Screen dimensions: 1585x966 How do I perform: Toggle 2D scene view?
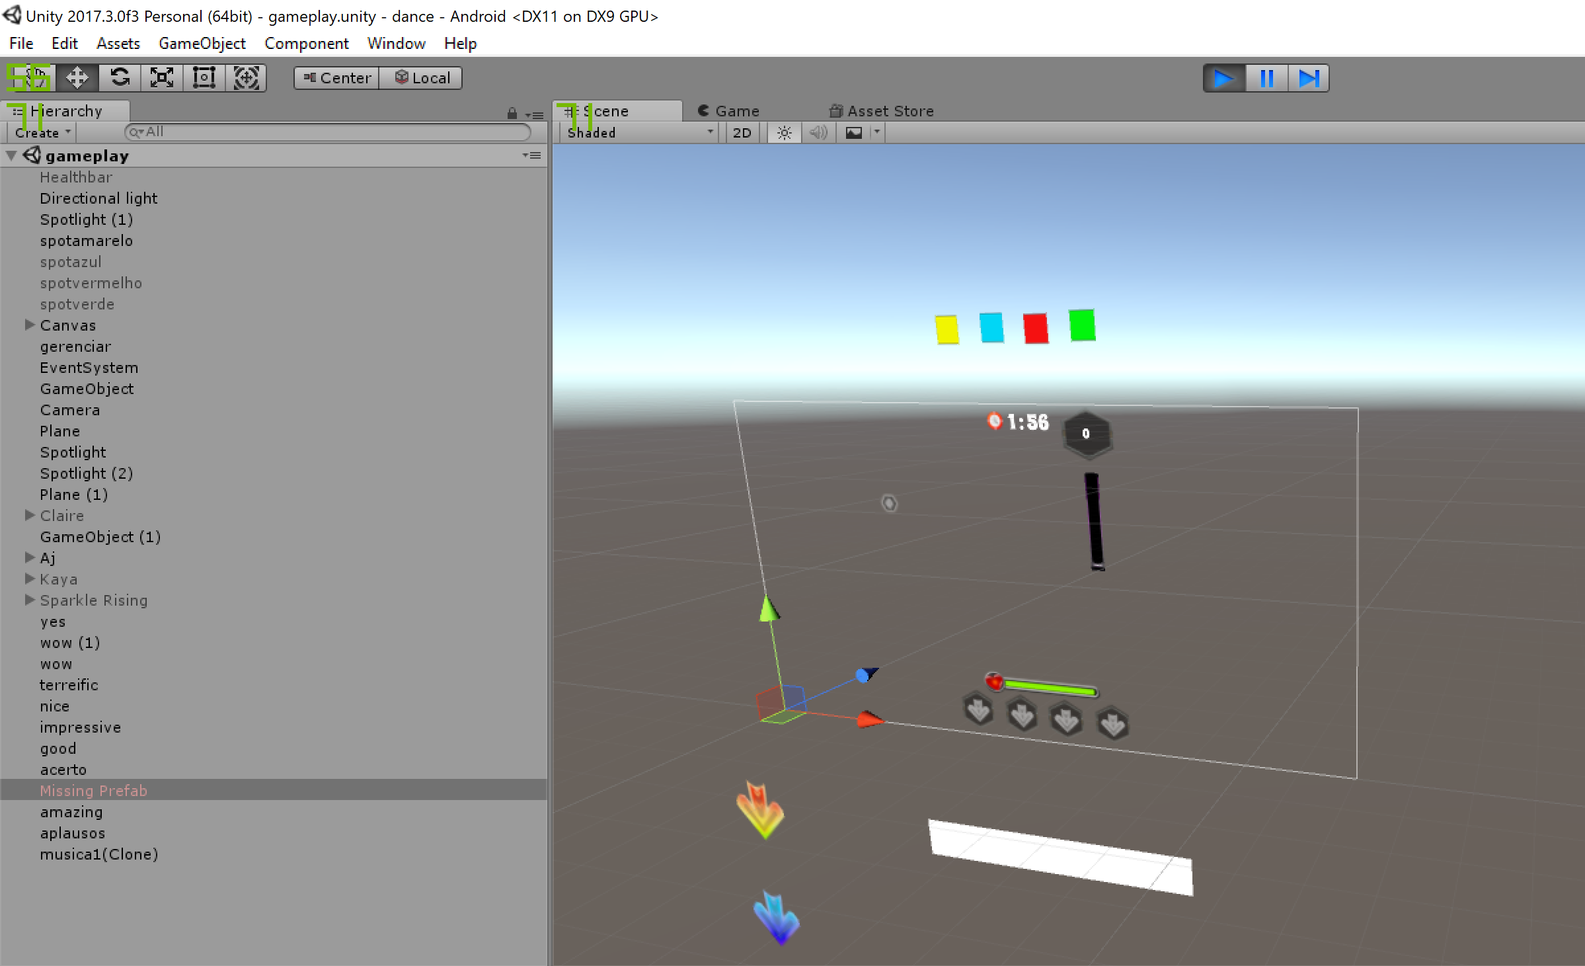click(x=742, y=133)
